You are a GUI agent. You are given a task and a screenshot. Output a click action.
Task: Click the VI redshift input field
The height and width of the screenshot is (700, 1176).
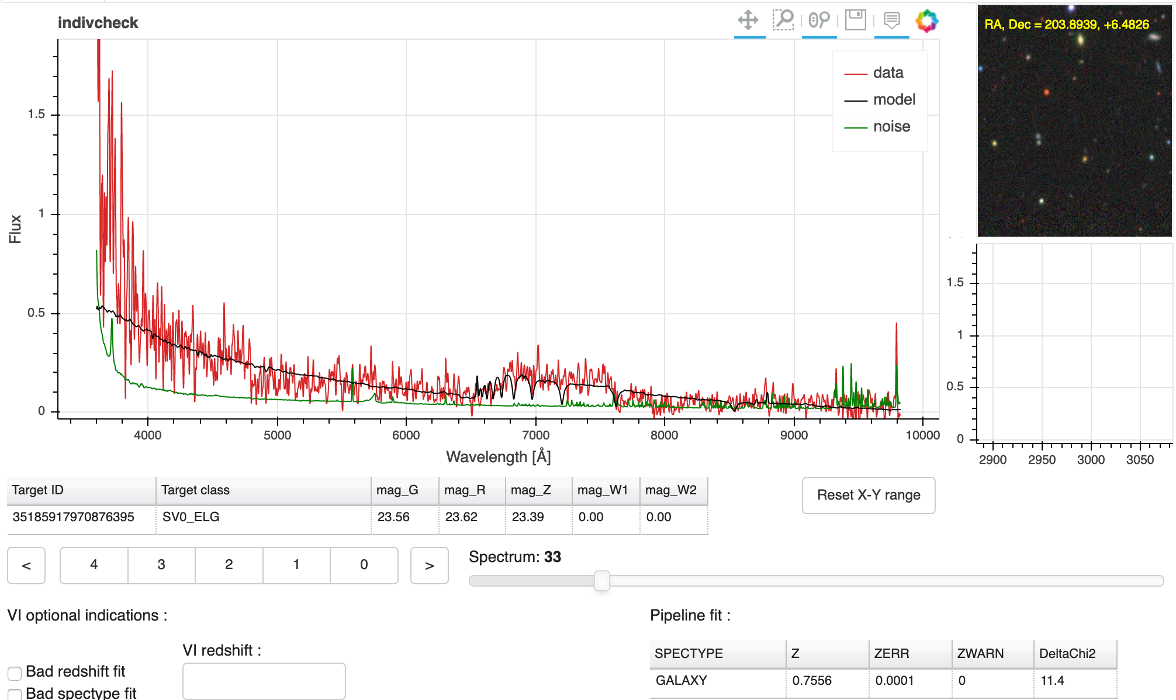pyautogui.click(x=264, y=680)
